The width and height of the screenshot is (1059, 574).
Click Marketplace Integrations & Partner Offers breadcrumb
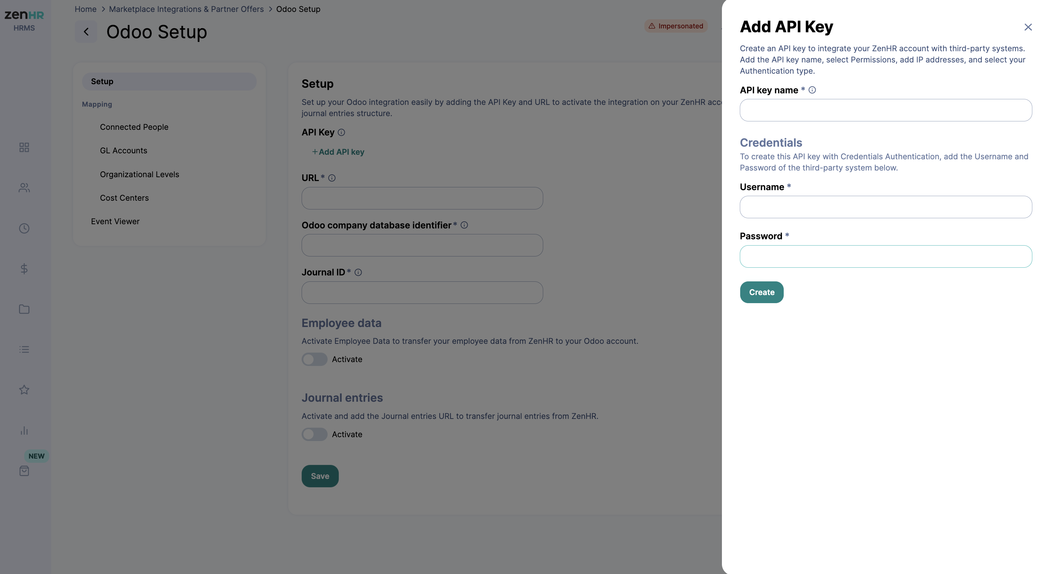pos(186,9)
